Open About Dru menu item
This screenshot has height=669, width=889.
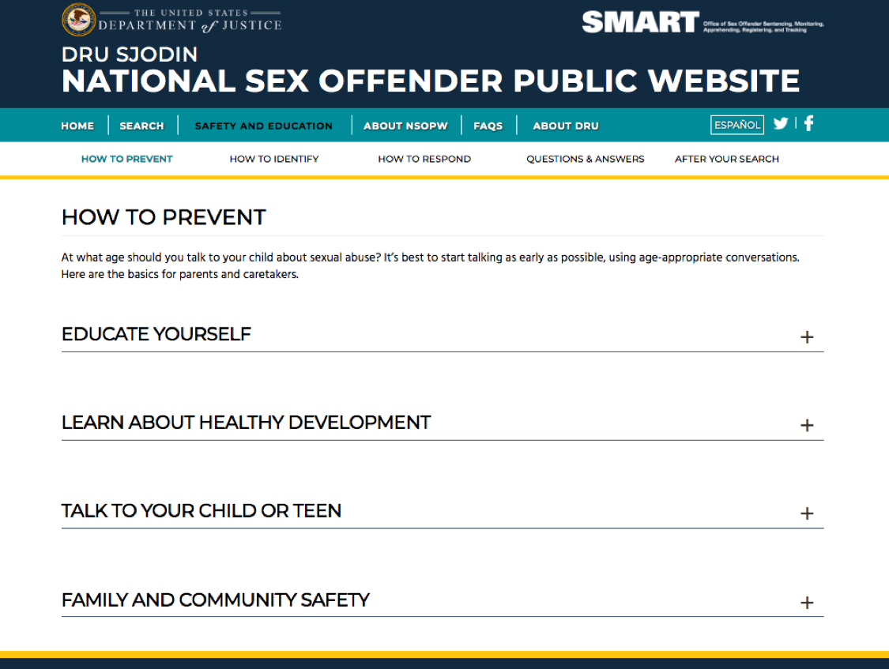566,126
